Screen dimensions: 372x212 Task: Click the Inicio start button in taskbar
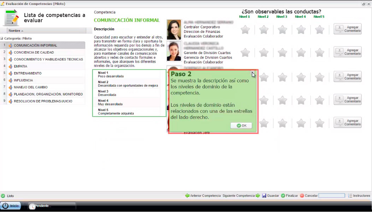click(x=11, y=206)
